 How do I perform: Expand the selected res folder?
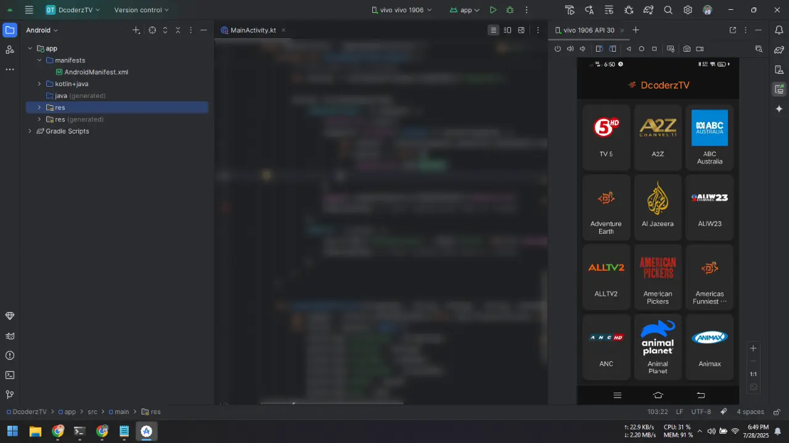(x=39, y=108)
